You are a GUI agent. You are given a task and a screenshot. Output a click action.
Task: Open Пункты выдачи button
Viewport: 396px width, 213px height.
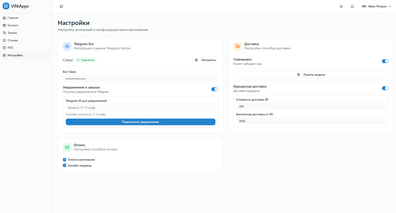(x=311, y=75)
